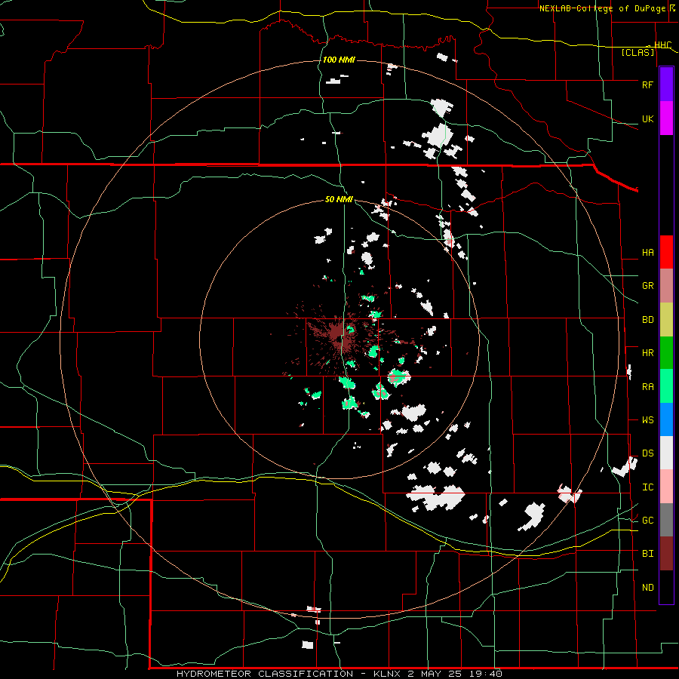Click the UK magenta legend swatch
The height and width of the screenshot is (679, 679).
click(x=666, y=118)
